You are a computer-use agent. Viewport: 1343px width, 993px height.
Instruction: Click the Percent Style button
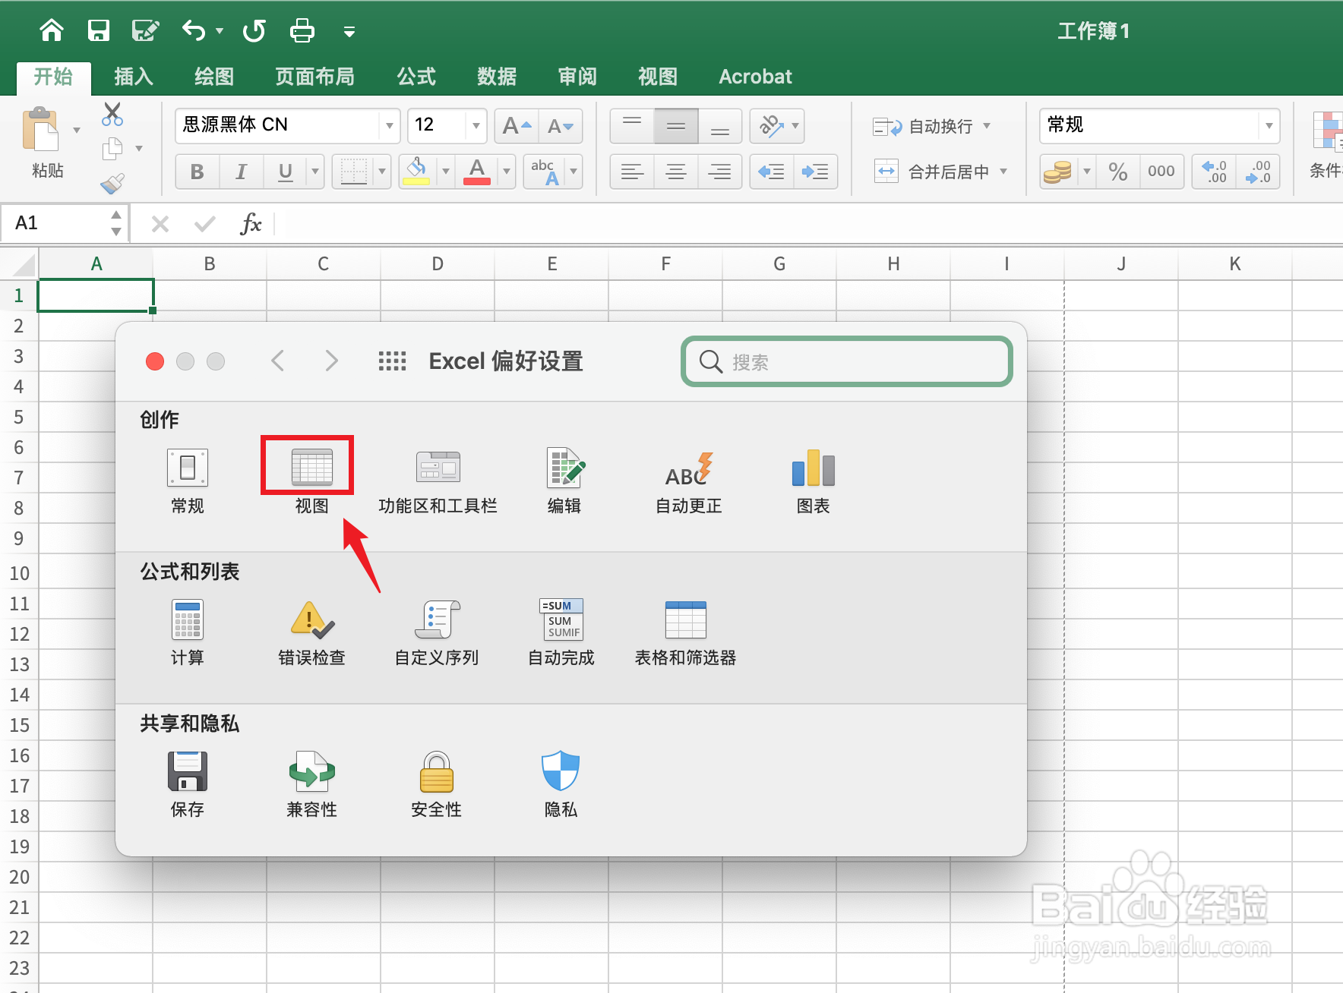(x=1117, y=172)
